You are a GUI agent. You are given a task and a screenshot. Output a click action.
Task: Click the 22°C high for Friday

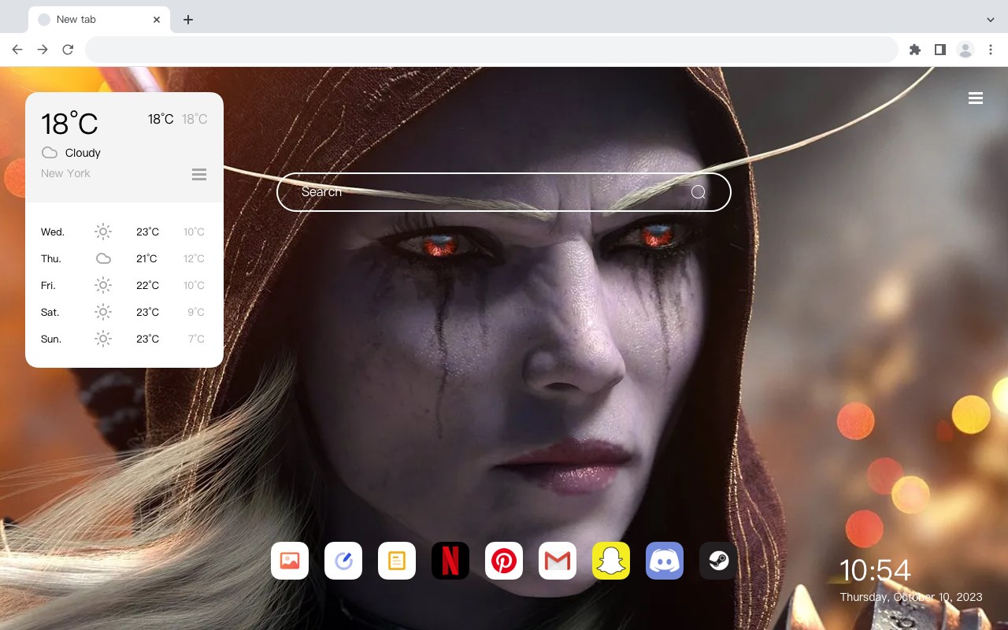[x=147, y=285]
